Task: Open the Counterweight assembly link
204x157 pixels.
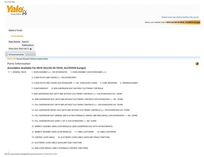Action: 40,88
